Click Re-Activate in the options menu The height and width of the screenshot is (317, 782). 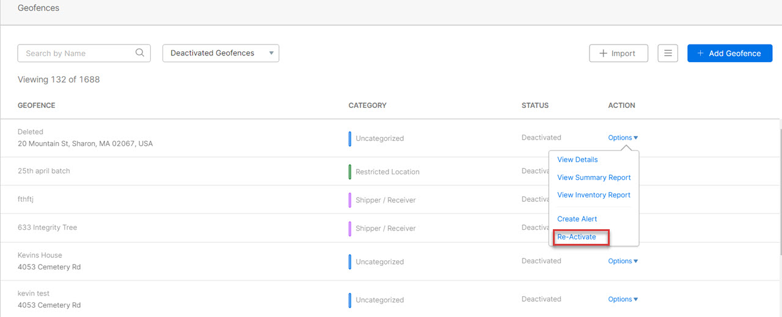click(x=577, y=237)
